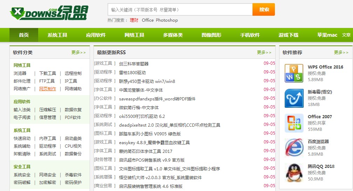Open 启讯超市POS销售系统 v9.9 entry

click(x=152, y=160)
